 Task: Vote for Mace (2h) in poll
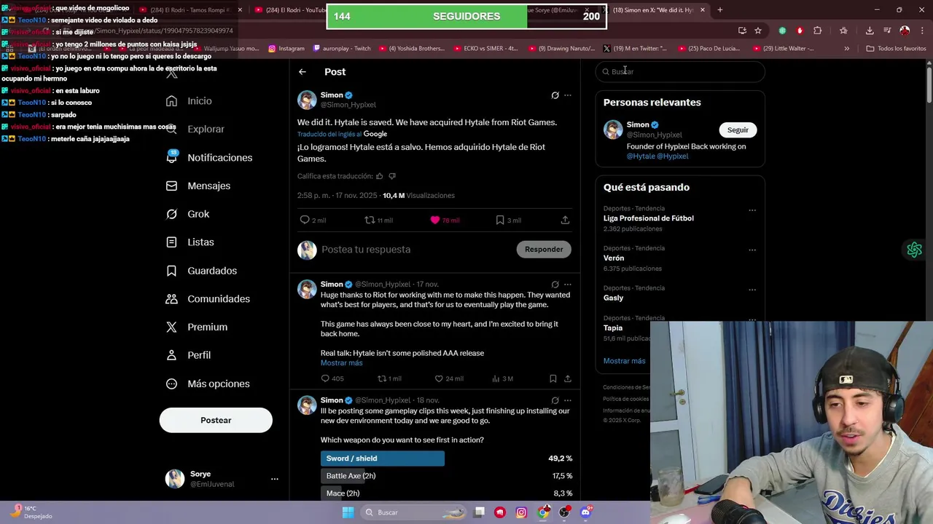343,493
